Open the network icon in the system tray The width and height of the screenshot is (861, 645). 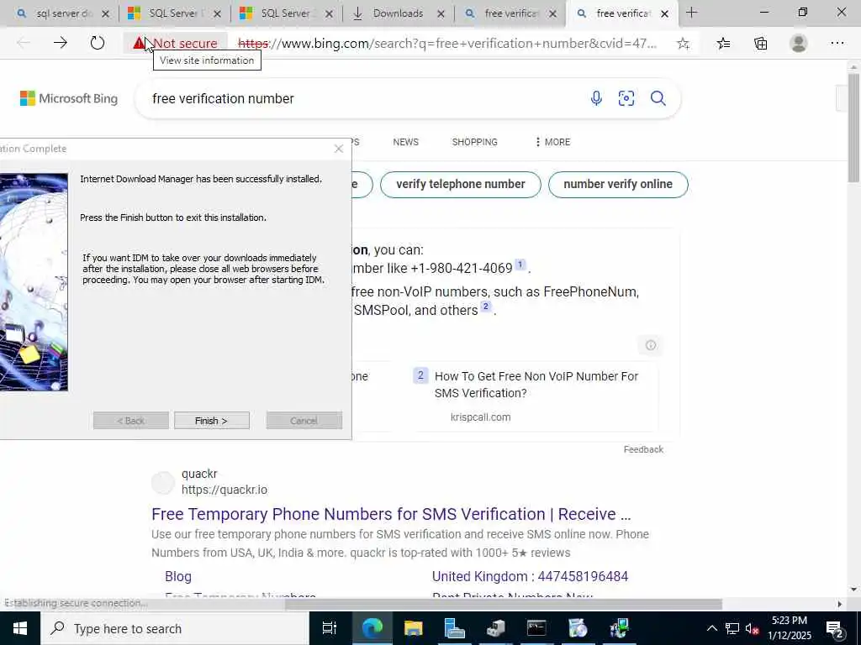pos(732,628)
